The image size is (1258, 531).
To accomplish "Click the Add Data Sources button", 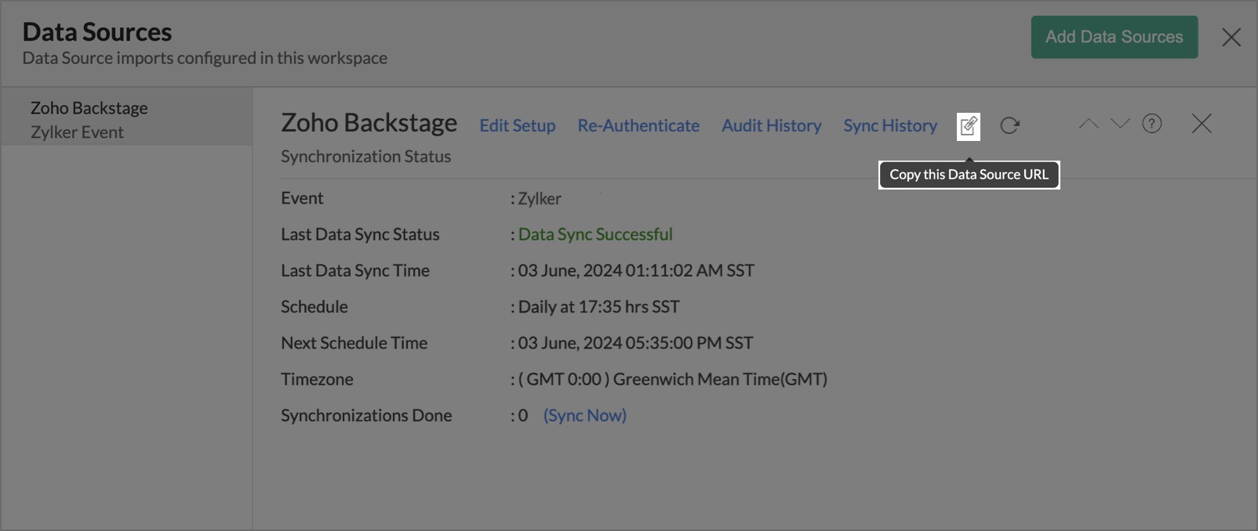I will coord(1114,37).
